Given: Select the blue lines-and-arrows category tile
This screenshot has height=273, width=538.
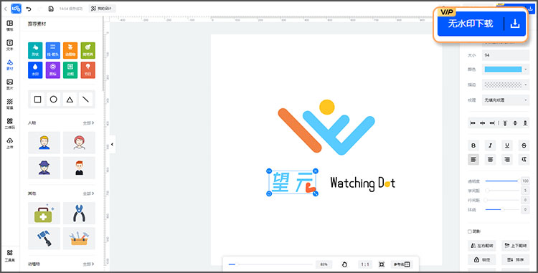Looking at the screenshot, I should coord(53,50).
